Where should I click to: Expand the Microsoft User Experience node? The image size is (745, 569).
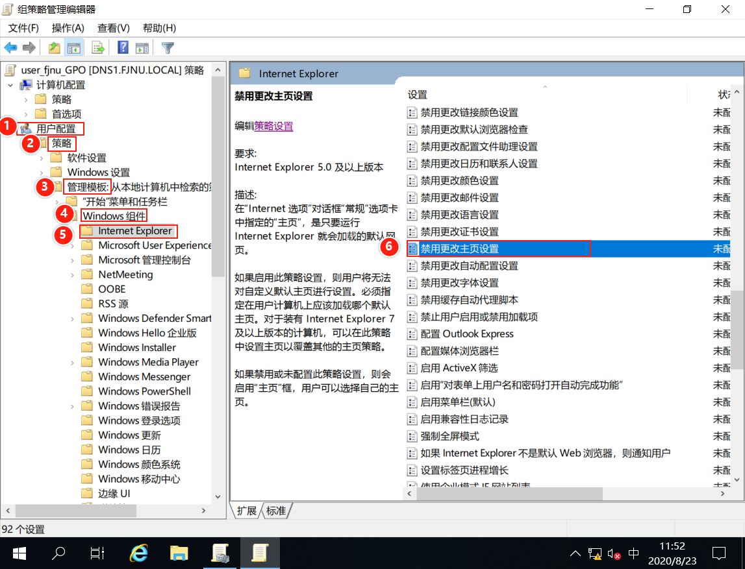[72, 246]
